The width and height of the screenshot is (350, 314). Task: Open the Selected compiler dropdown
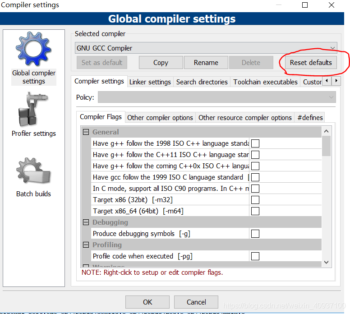(206, 48)
